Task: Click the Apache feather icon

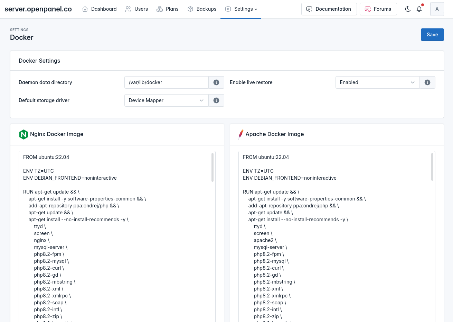Action: coord(241,134)
